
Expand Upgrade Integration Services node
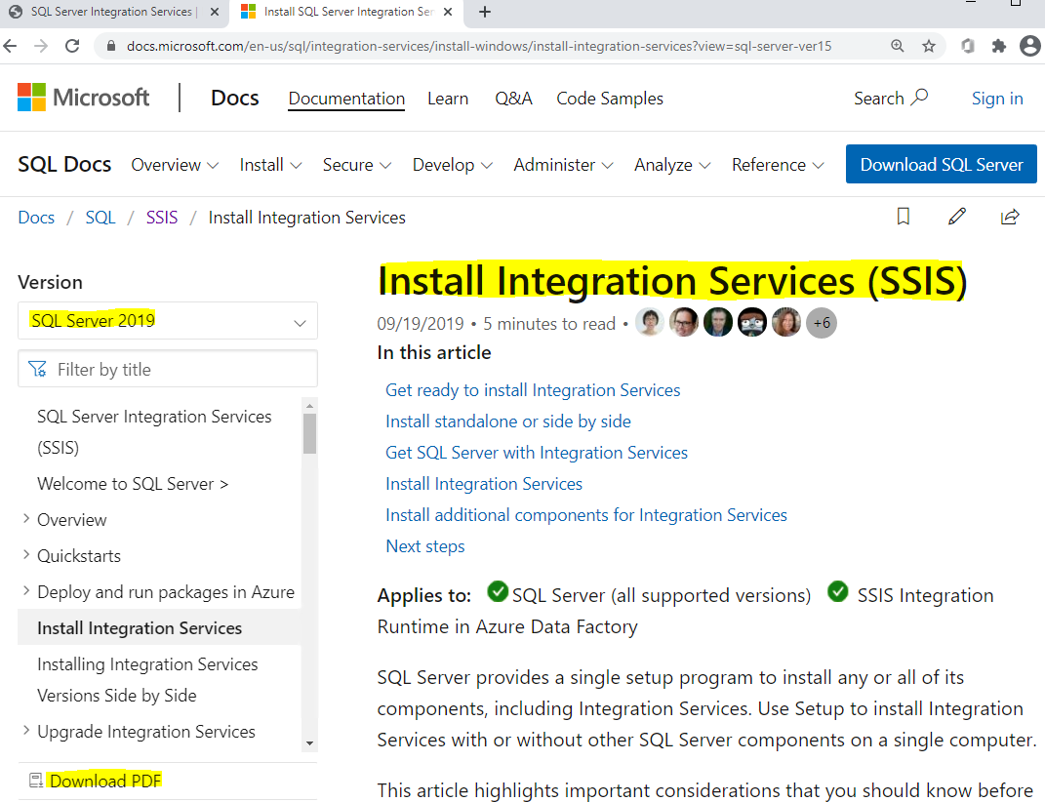point(26,730)
